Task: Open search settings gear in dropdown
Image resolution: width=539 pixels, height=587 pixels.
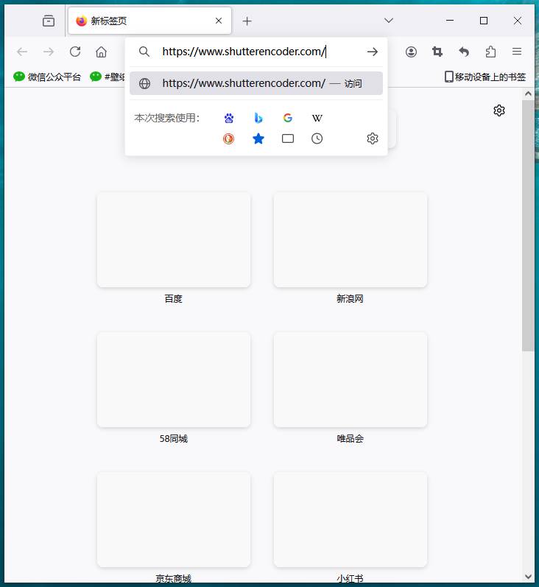Action: 373,138
